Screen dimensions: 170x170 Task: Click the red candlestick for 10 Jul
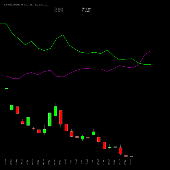[66, 128]
